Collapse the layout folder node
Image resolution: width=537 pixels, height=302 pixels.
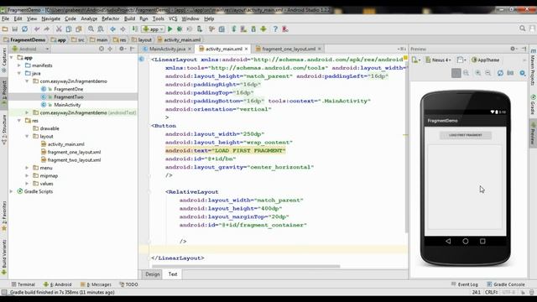click(x=27, y=136)
